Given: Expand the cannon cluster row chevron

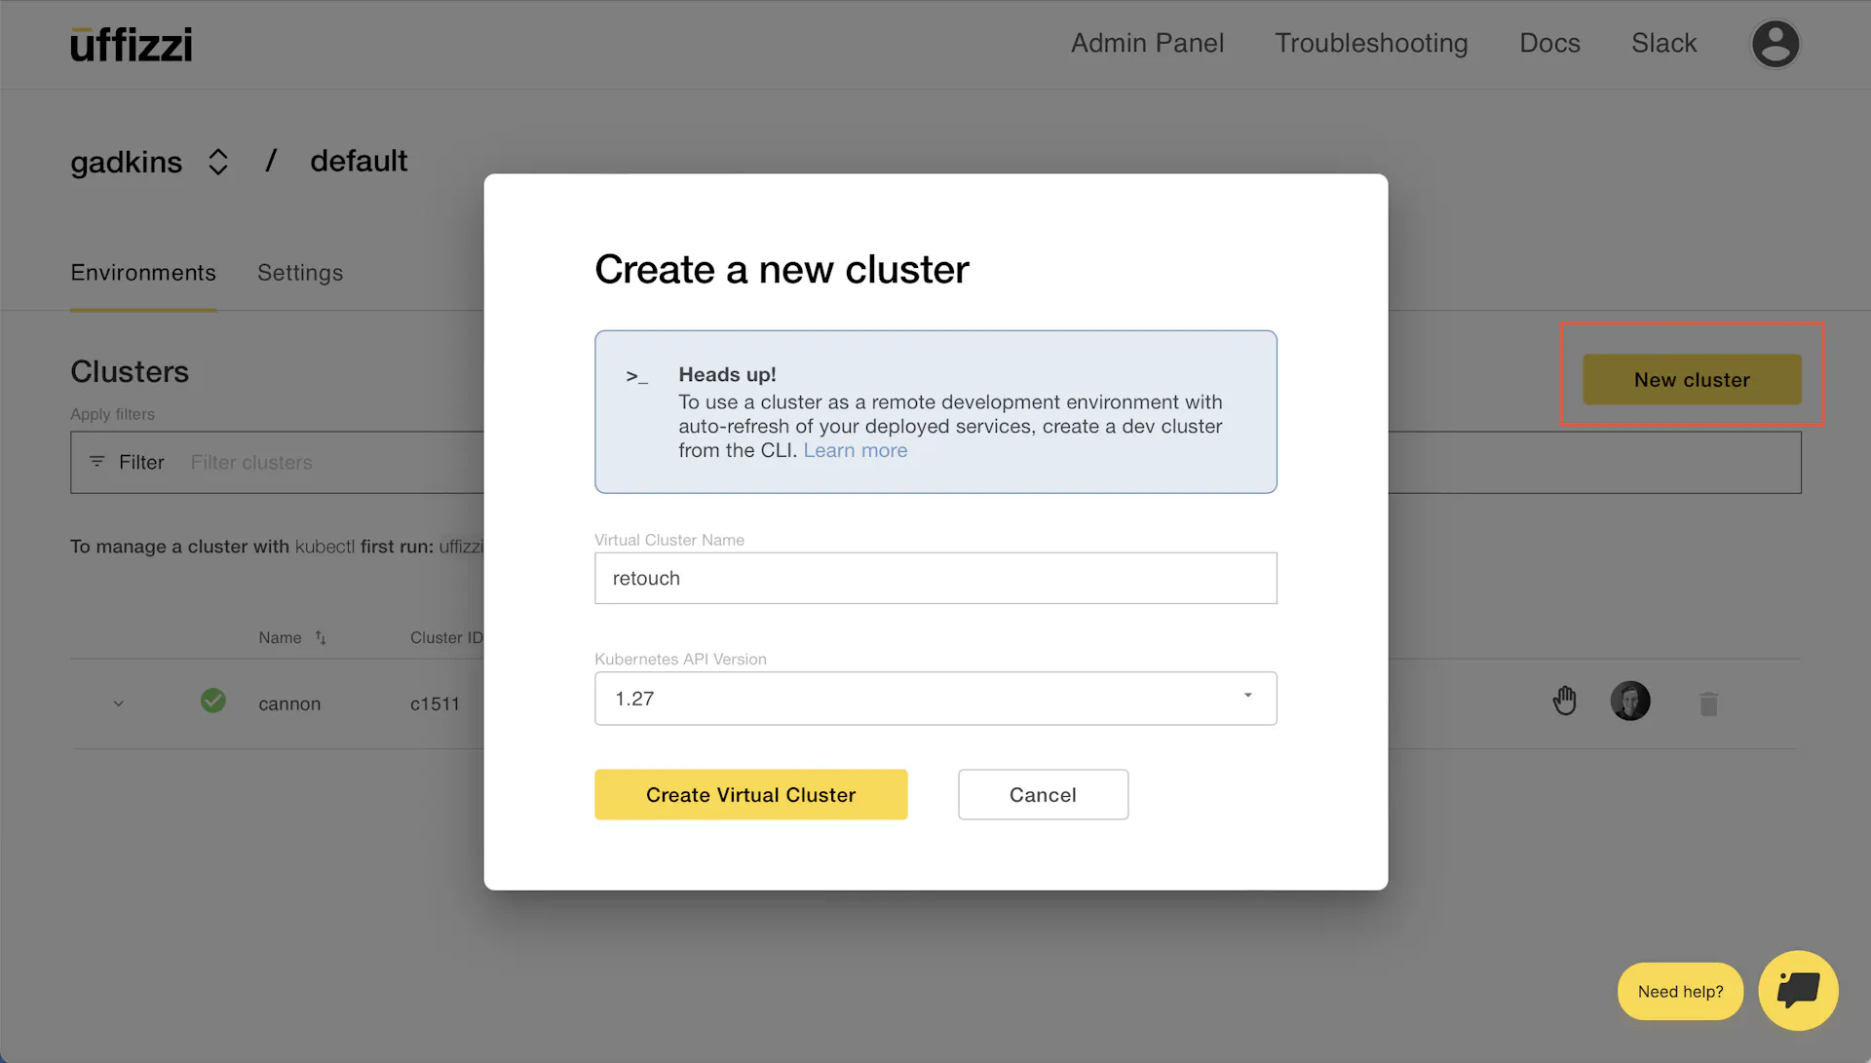Looking at the screenshot, I should pyautogui.click(x=116, y=703).
